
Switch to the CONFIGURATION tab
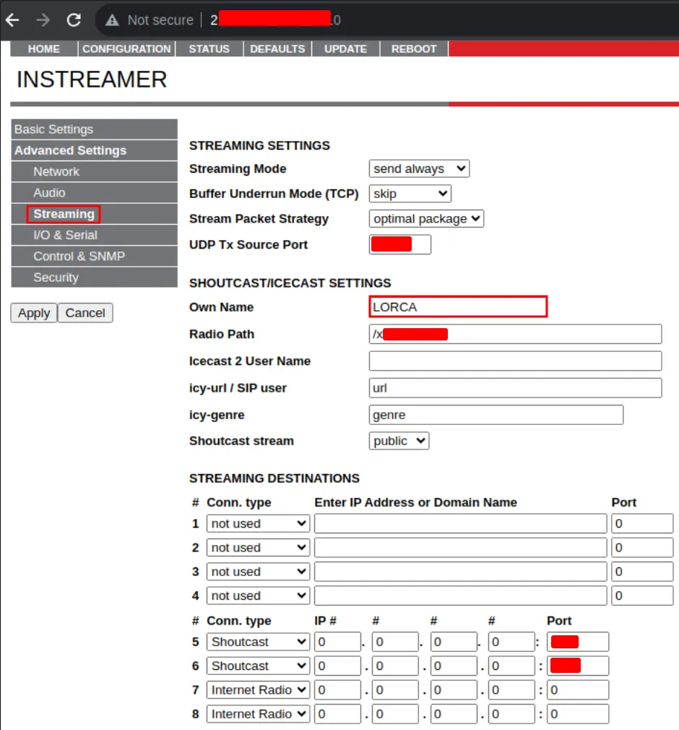(126, 49)
